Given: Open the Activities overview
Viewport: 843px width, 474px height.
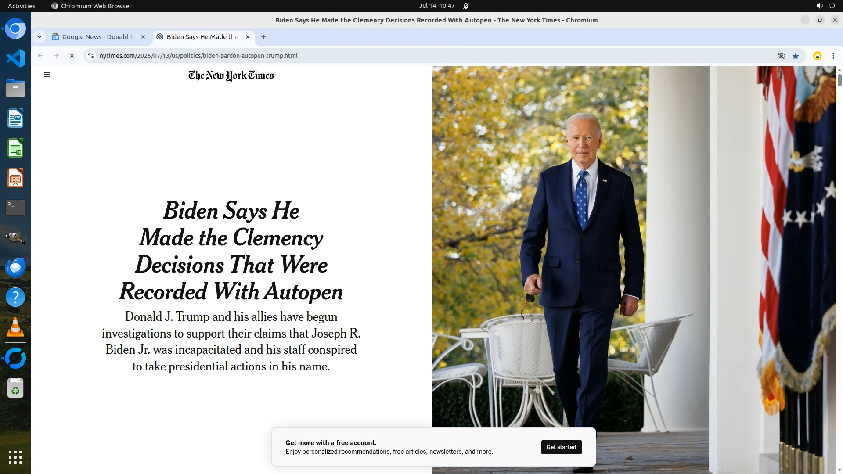Looking at the screenshot, I should 22,6.
